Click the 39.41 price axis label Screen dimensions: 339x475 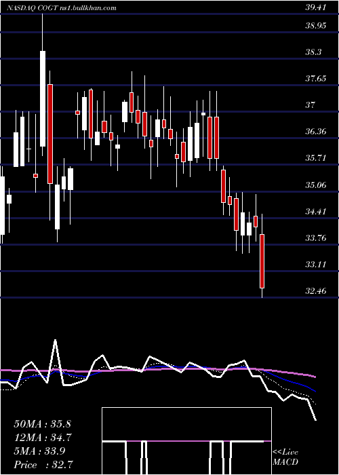click(x=316, y=7)
